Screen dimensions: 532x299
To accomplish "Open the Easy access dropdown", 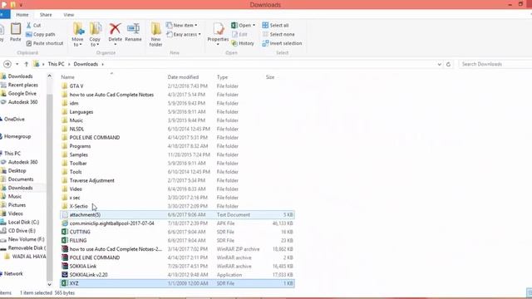I will point(184,34).
